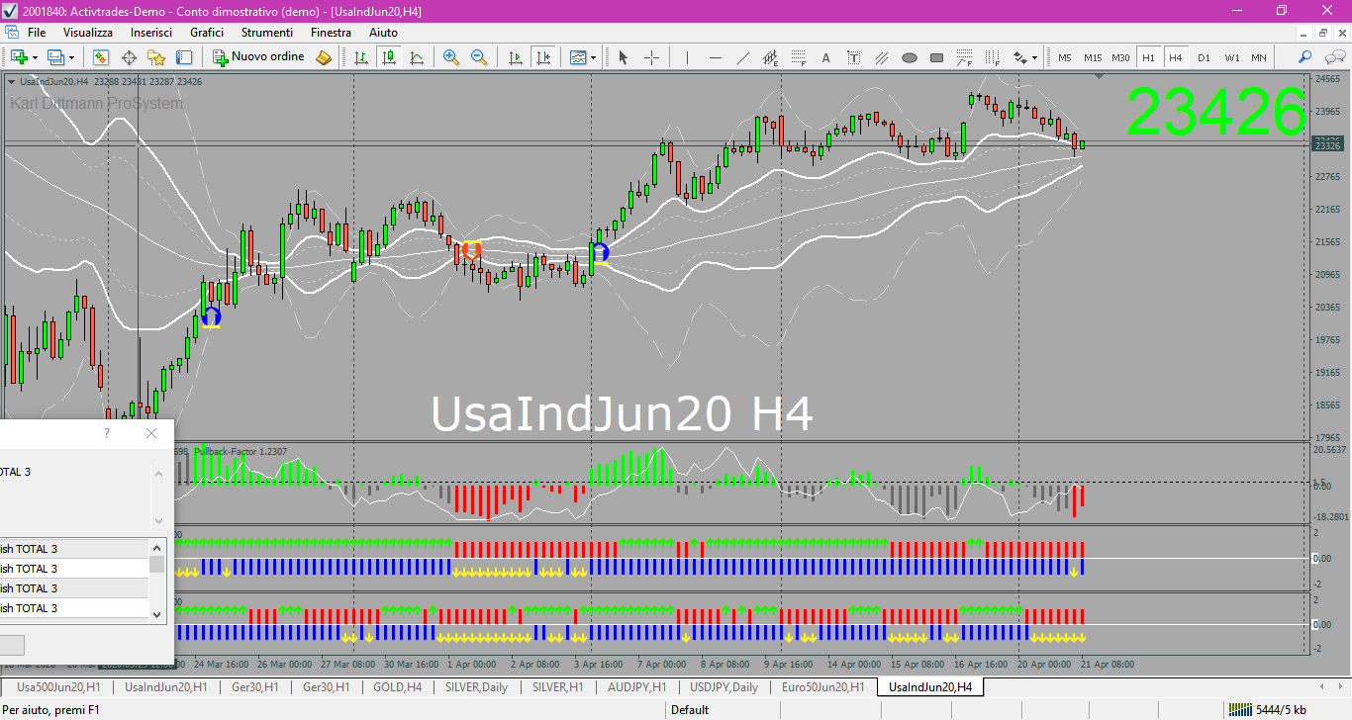The height and width of the screenshot is (720, 1352).
Task: Switch to the USDJPY,Daily chart tab
Action: (x=724, y=686)
